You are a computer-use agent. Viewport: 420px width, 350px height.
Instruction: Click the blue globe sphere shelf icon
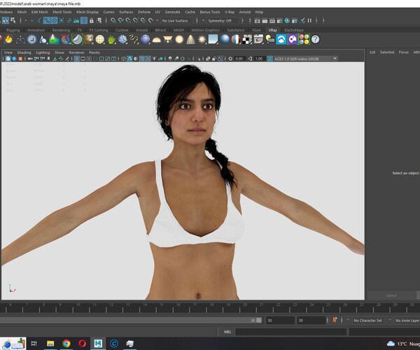tap(145, 39)
